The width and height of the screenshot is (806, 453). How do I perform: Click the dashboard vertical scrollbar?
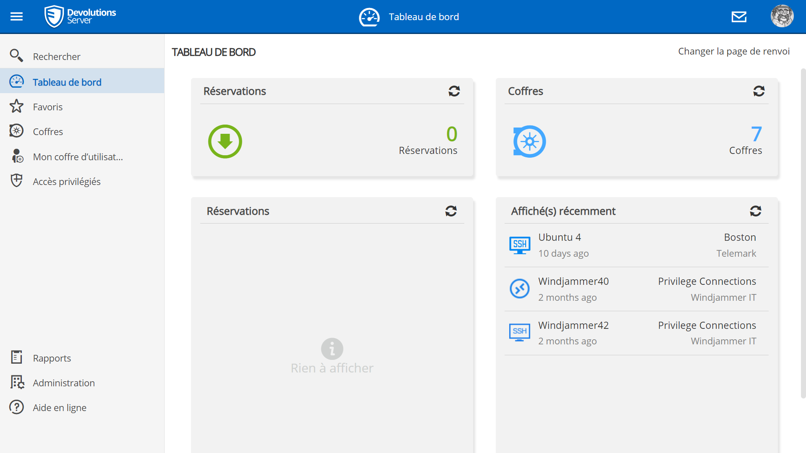[x=803, y=233]
